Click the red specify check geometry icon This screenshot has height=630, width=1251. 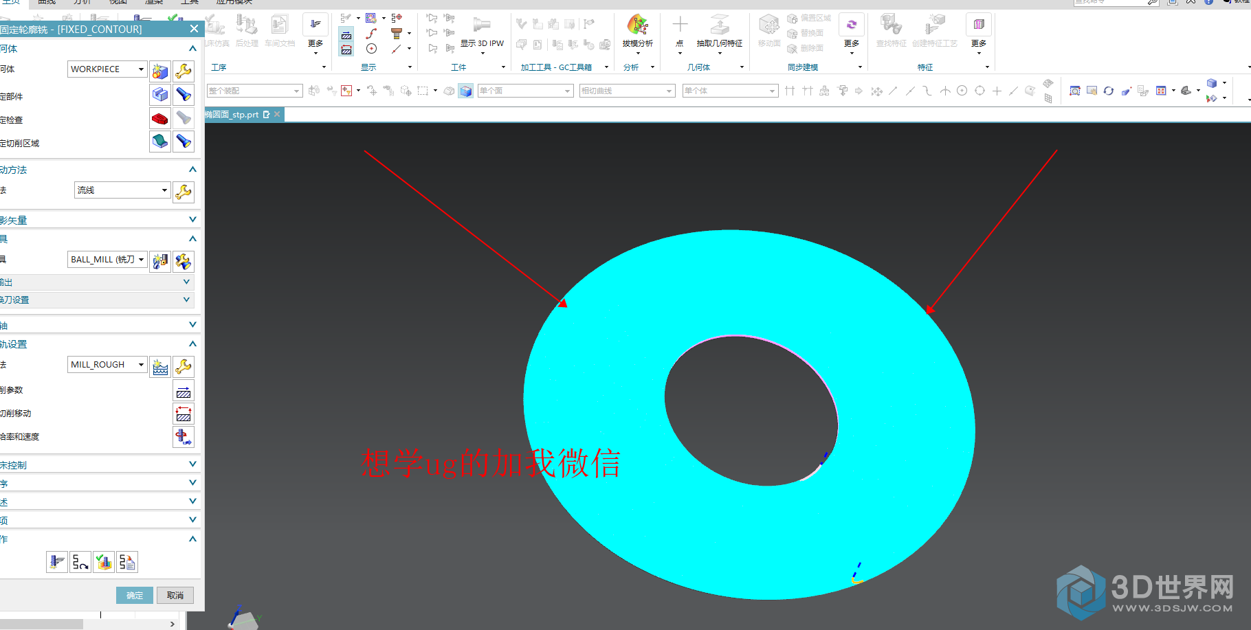click(160, 118)
